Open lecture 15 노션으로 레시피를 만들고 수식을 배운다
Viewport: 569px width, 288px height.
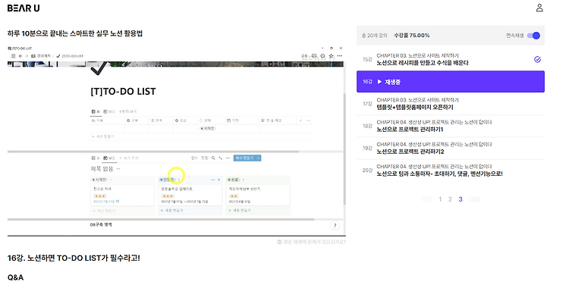pyautogui.click(x=451, y=59)
